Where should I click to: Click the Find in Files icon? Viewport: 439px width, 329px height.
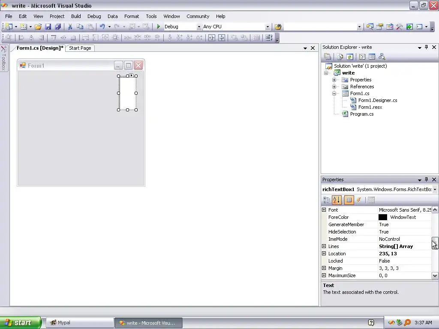(x=278, y=27)
